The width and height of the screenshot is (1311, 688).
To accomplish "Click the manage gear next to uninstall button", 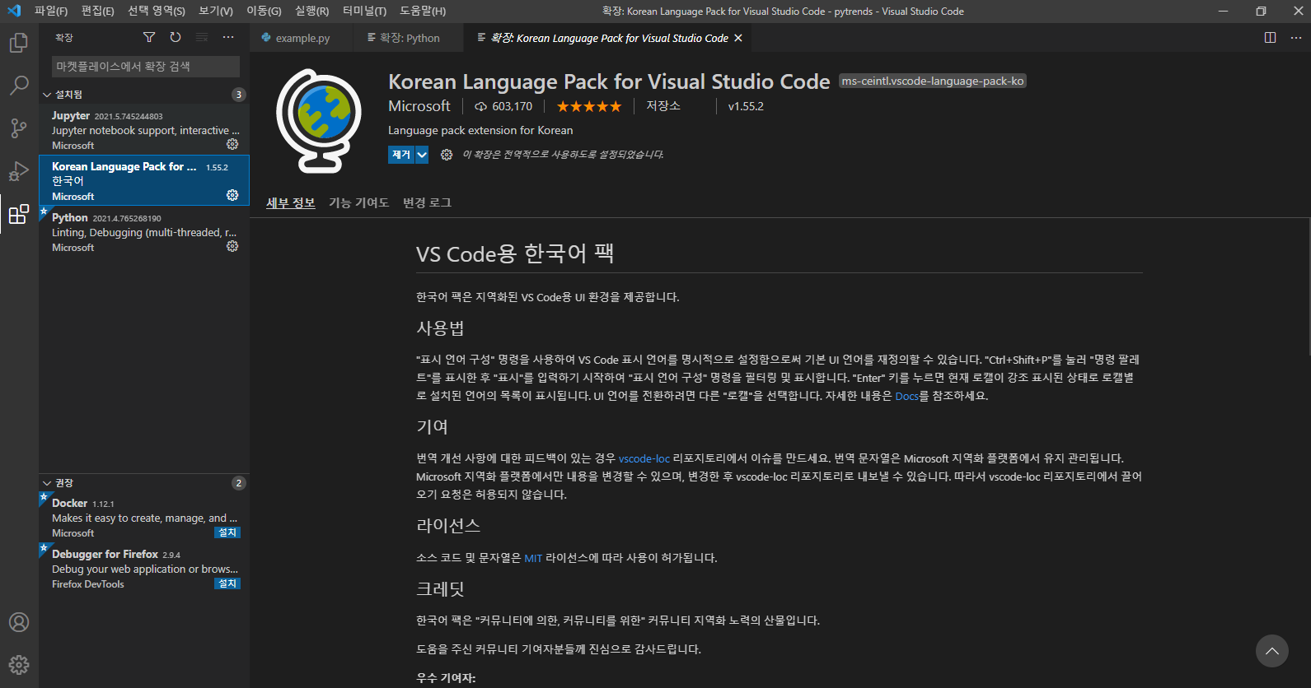I will pyautogui.click(x=447, y=155).
